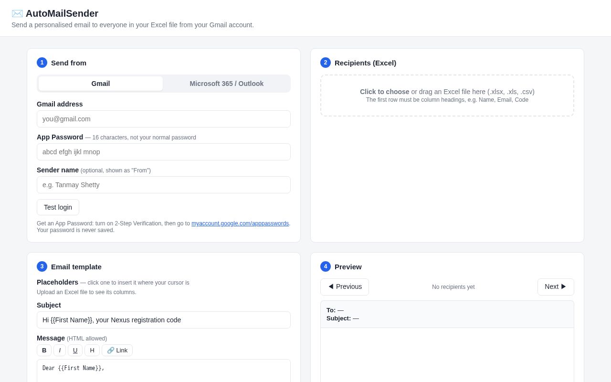
Task: Go to the Next recipient preview
Action: (556, 287)
